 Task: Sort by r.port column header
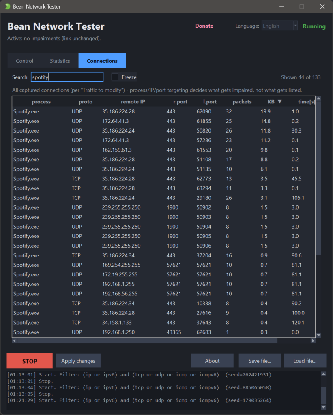180,102
